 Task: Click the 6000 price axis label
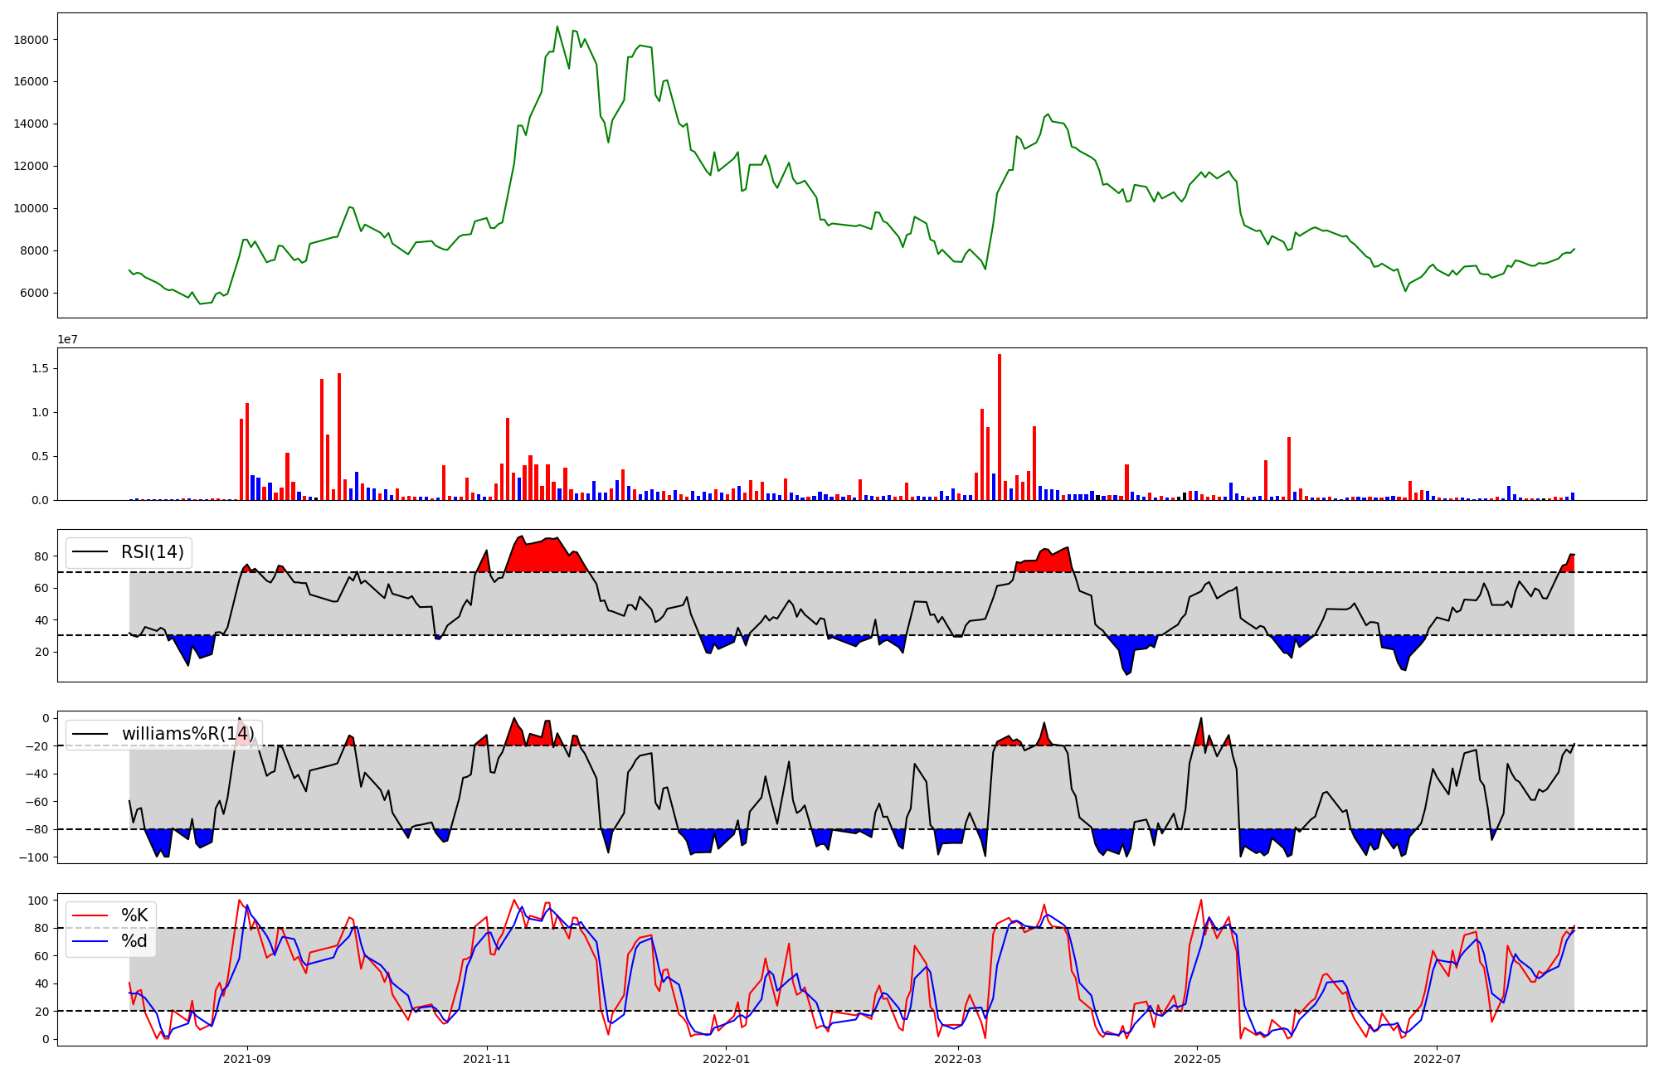click(34, 293)
